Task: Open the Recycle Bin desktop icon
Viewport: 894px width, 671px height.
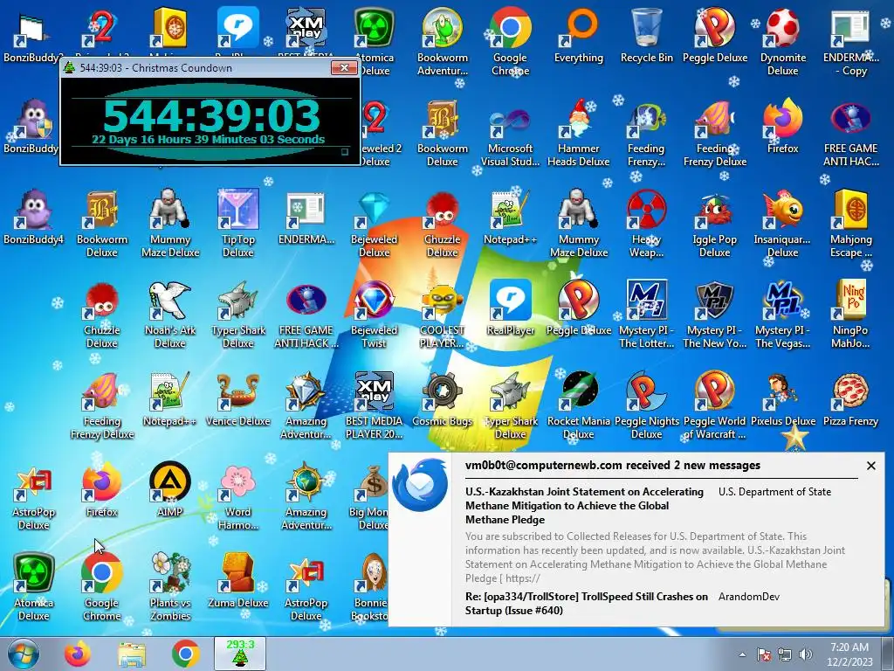Action: [647, 35]
